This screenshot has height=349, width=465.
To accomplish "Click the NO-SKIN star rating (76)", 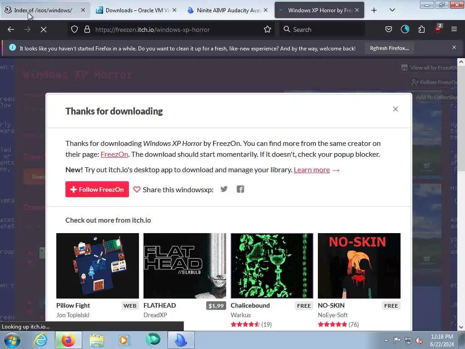I will 338,324.
